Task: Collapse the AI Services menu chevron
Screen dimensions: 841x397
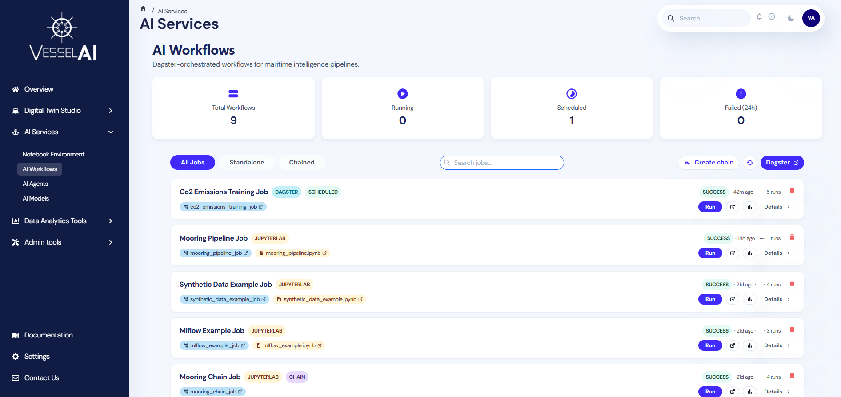Action: tap(111, 132)
